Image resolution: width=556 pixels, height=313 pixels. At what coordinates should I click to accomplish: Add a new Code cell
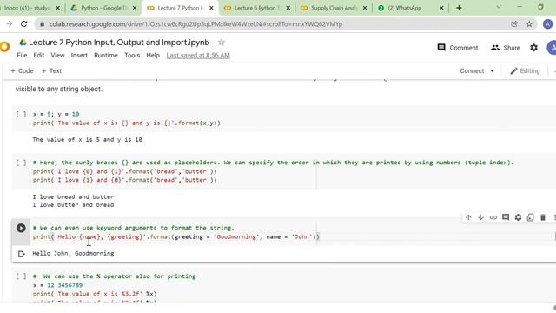coord(22,71)
